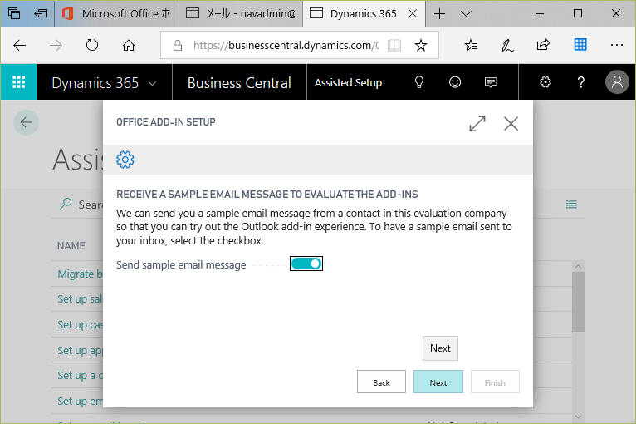Click the highlighted Next wizard button
Viewport: 636px width, 424px height.
438,382
